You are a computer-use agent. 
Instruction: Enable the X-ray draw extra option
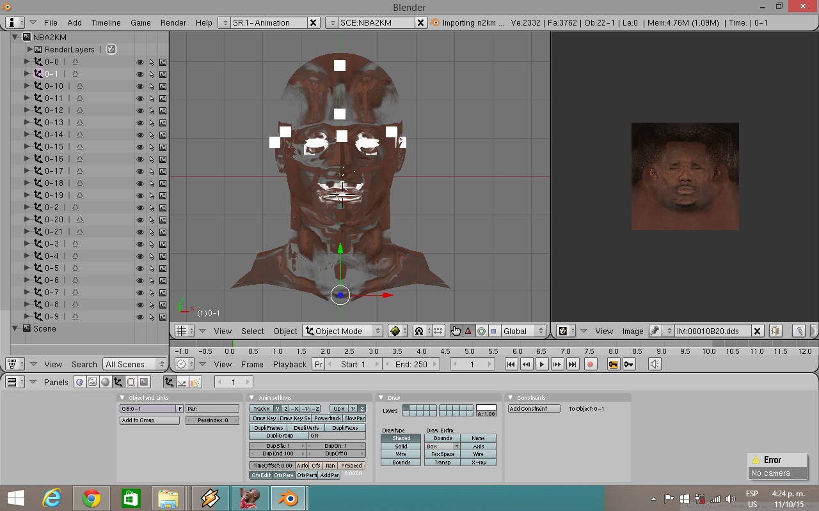[478, 462]
